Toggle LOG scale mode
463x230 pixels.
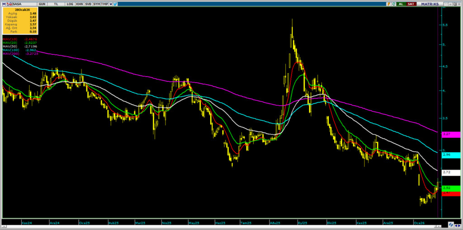click(70, 4)
